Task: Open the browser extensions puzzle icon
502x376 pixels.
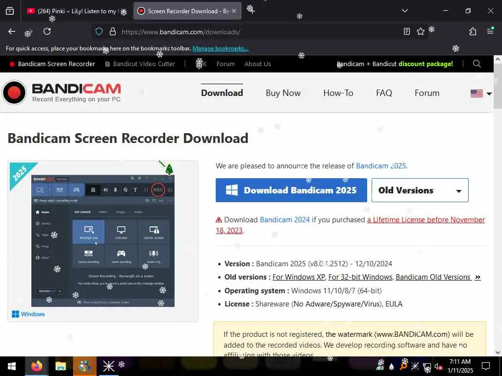Action: coord(473,32)
